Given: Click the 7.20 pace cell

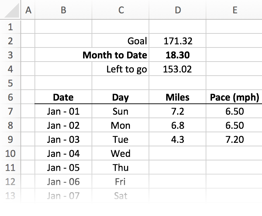Looking at the screenshot, I should [234, 139].
